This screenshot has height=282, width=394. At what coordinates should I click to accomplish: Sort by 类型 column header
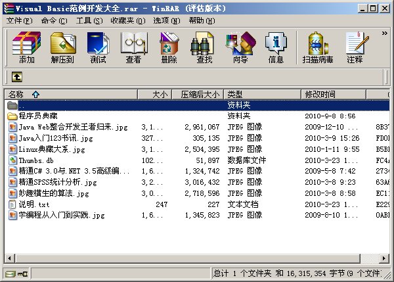tap(263, 95)
